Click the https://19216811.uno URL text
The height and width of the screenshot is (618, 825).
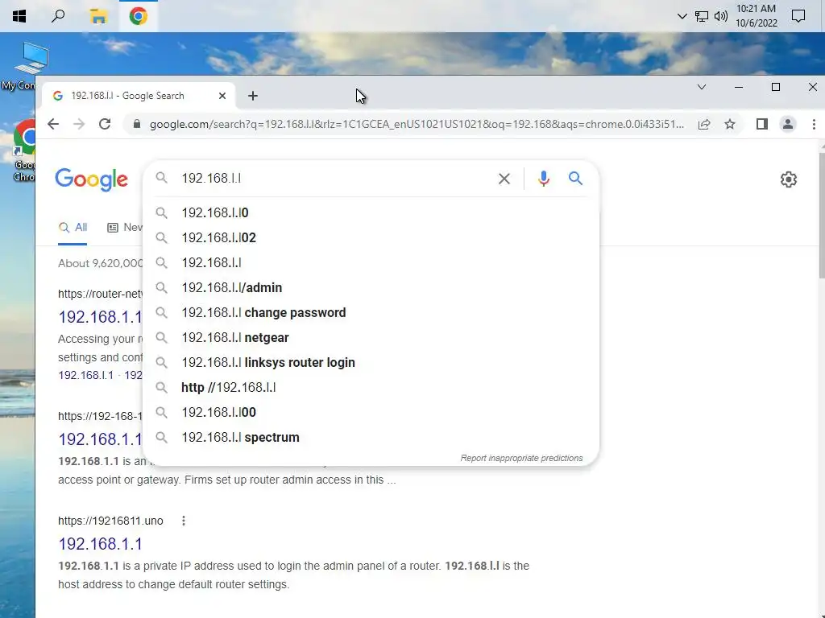110,521
